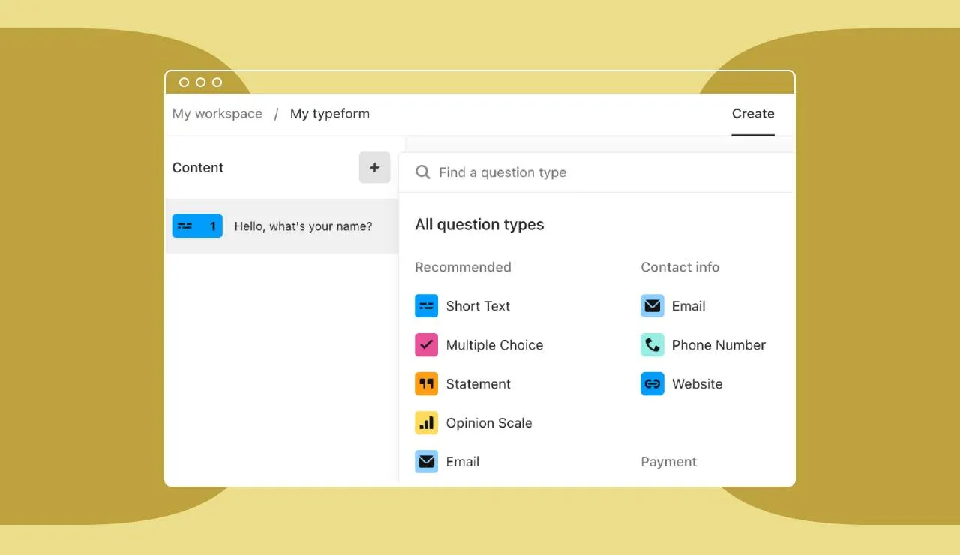This screenshot has height=555, width=960.
Task: Click Email envelope icon under Contact info
Action: pyautogui.click(x=652, y=306)
